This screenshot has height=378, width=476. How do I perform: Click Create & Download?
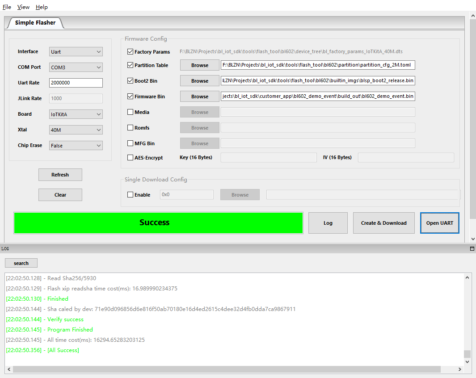(383, 223)
